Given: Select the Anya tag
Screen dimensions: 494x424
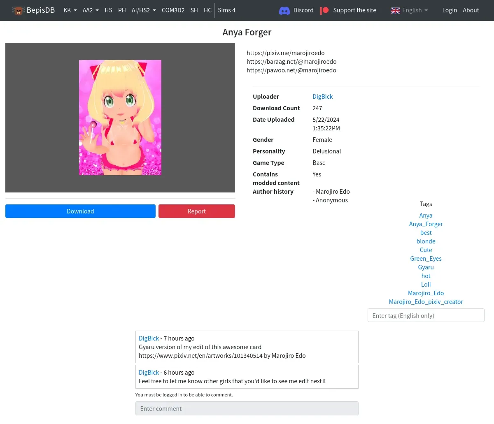Looking at the screenshot, I should pos(426,215).
